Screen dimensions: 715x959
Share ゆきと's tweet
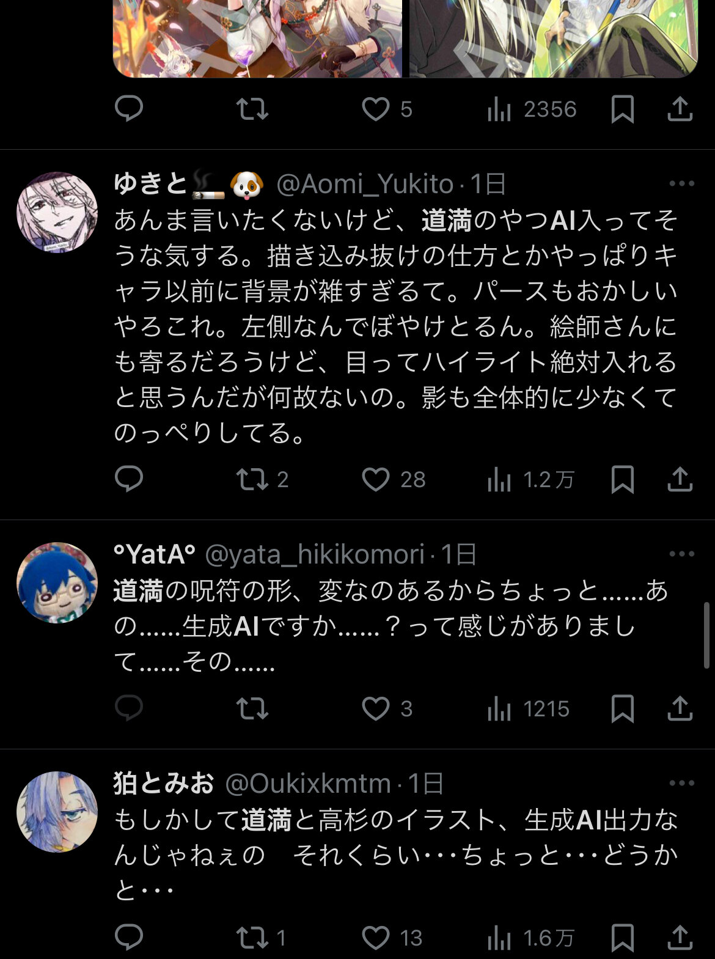(680, 479)
